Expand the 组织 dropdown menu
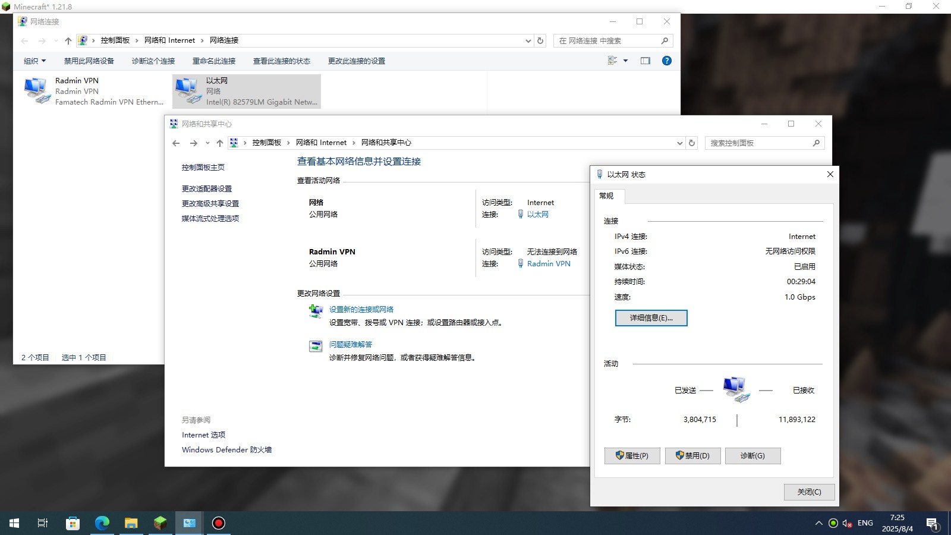 coord(34,61)
